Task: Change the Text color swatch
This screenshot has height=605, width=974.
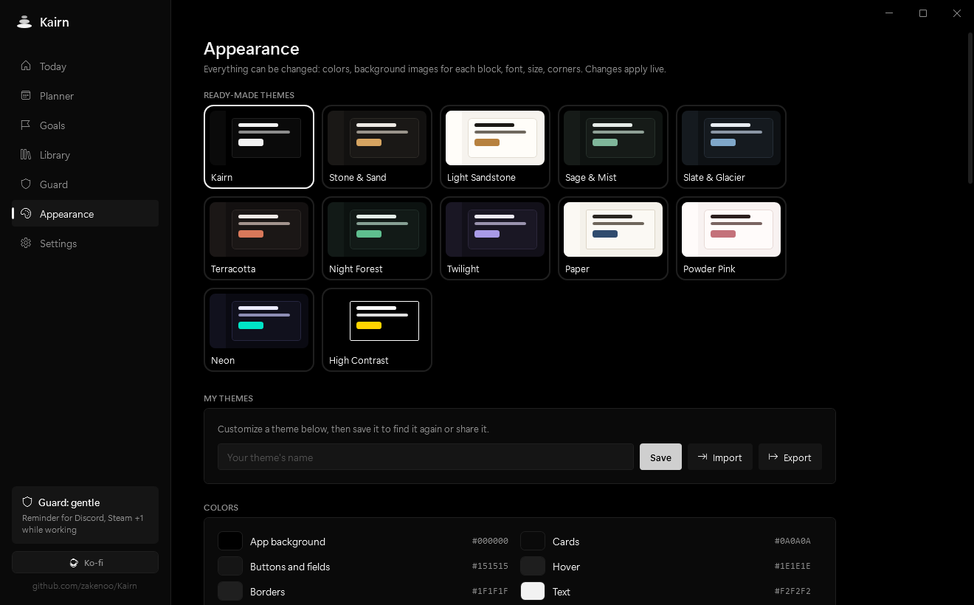Action: (x=533, y=591)
